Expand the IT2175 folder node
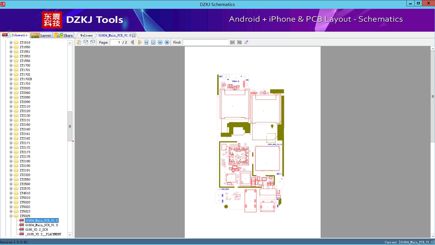The width and height of the screenshot is (435, 245). pos(11,157)
